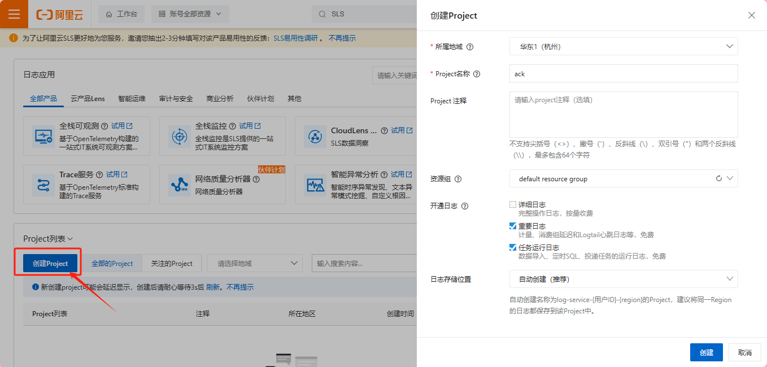
Task: Open the 试用 link for CloudLens
Action: [x=402, y=130]
